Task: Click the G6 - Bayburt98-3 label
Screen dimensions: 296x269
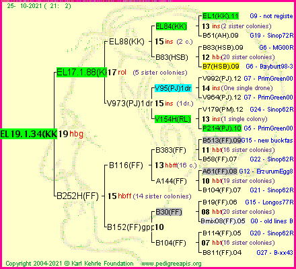Action: pos(269,67)
